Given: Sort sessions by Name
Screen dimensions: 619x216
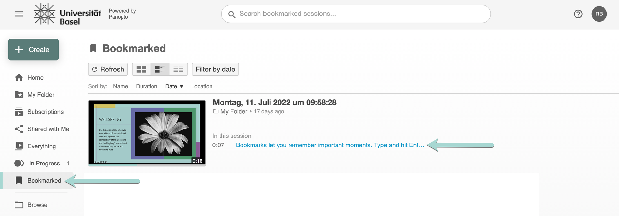Looking at the screenshot, I should (121, 86).
